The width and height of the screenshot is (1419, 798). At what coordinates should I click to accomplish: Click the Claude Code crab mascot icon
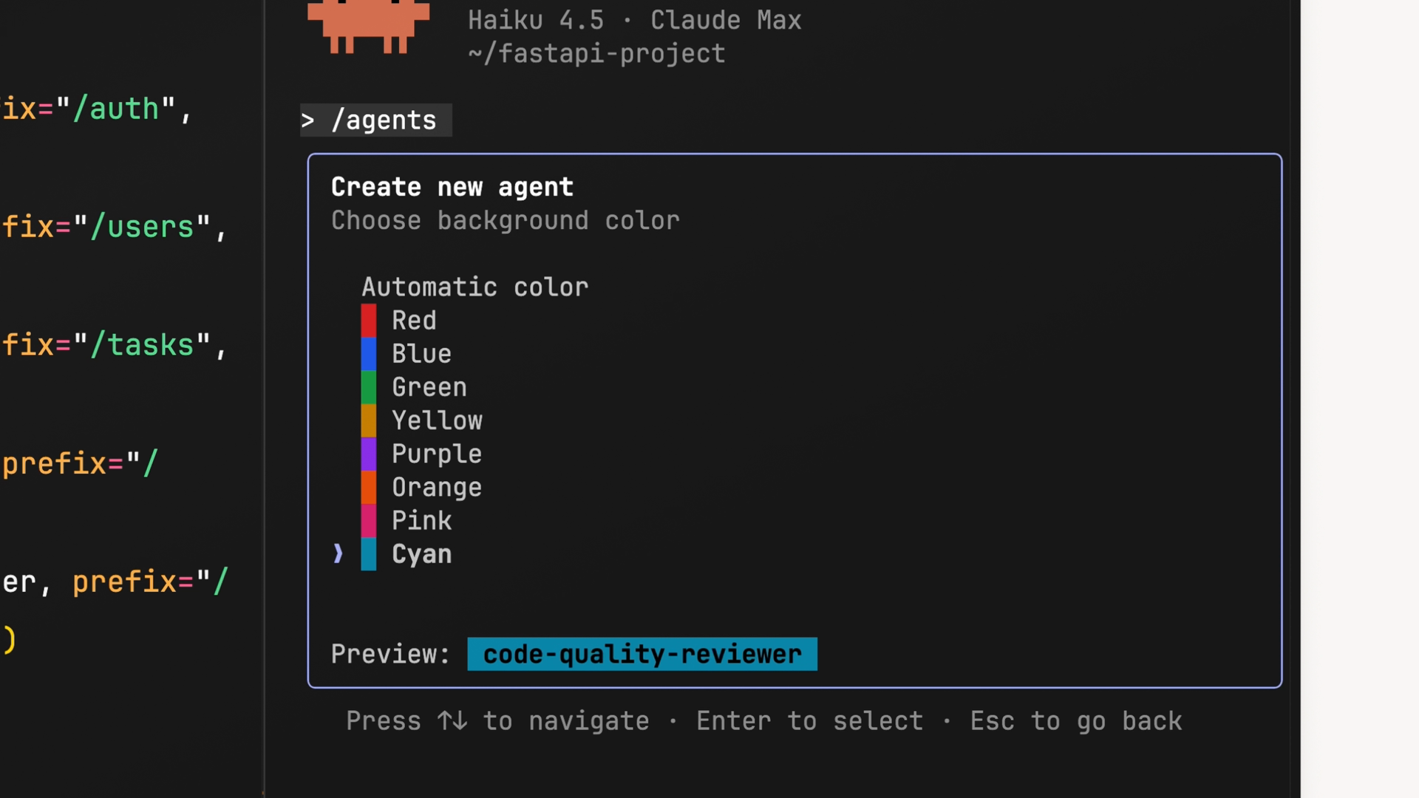point(368,27)
